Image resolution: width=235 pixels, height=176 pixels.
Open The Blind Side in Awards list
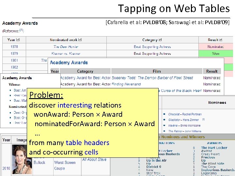click(x=213, y=163)
